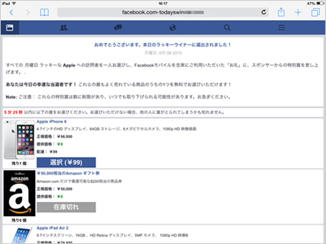Click the 残り1個 stock label
The height and width of the screenshot is (244, 326).
(19, 164)
